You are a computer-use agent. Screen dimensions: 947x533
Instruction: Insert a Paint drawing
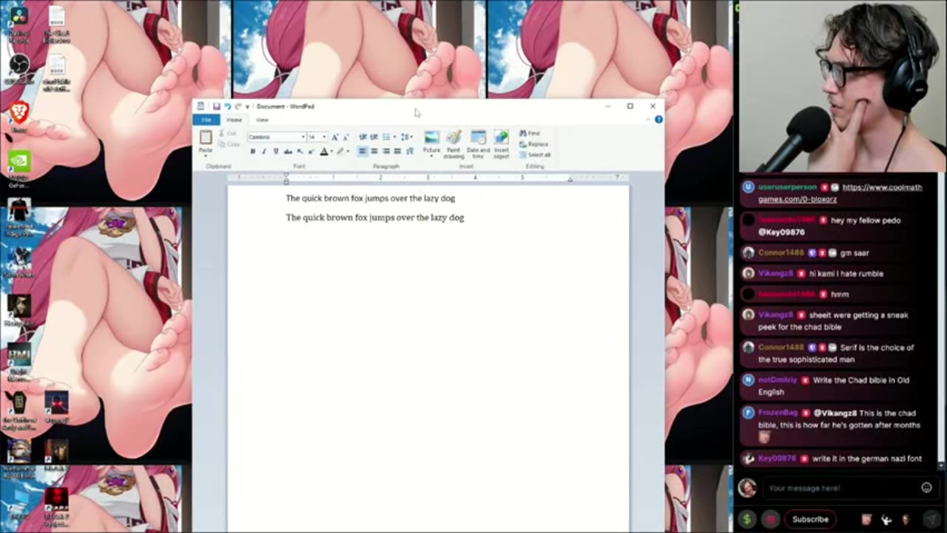[x=454, y=144]
